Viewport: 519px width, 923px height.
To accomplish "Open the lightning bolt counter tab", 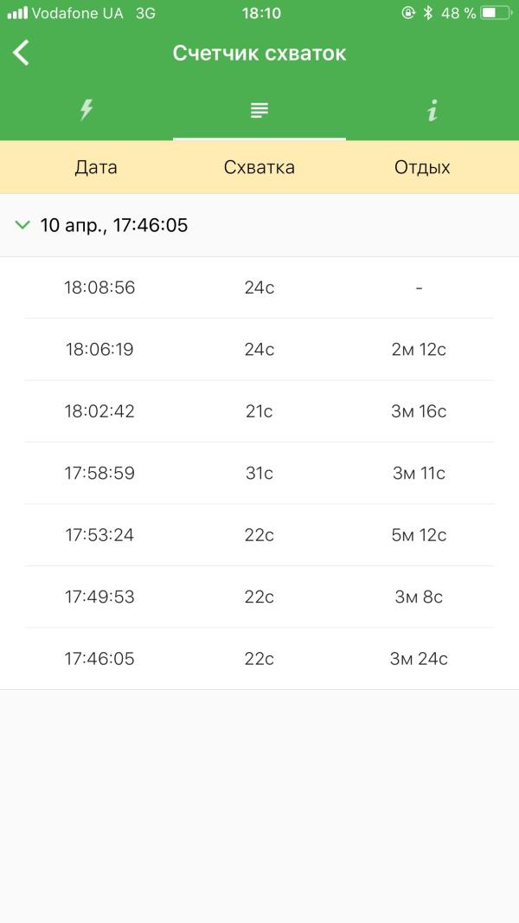I will click(x=86, y=110).
